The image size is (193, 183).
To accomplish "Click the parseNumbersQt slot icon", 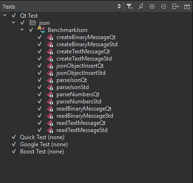I will (50, 94).
